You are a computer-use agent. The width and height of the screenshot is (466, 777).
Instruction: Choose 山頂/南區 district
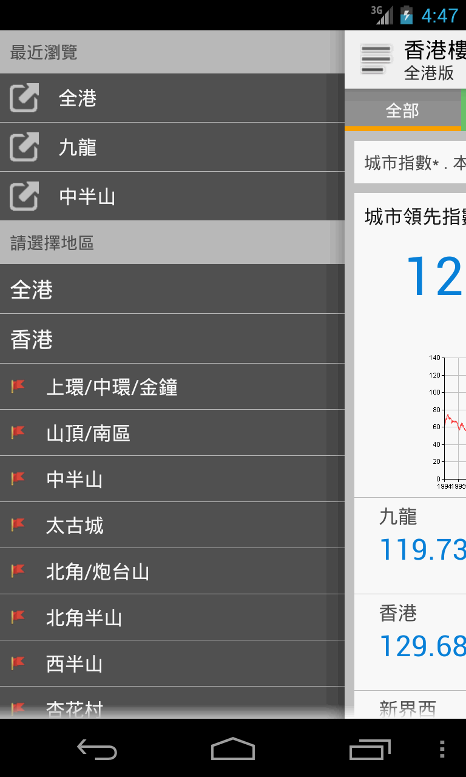tap(172, 433)
